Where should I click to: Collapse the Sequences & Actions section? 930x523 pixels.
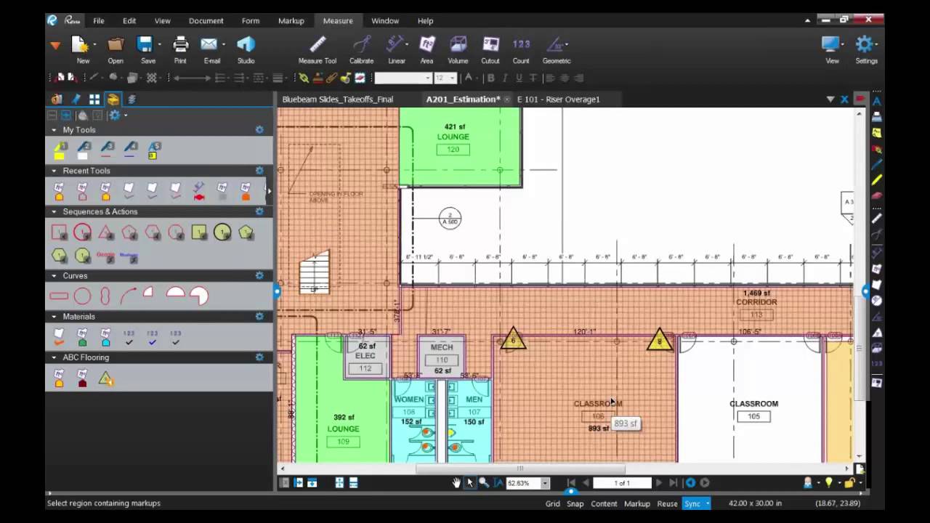(x=54, y=211)
